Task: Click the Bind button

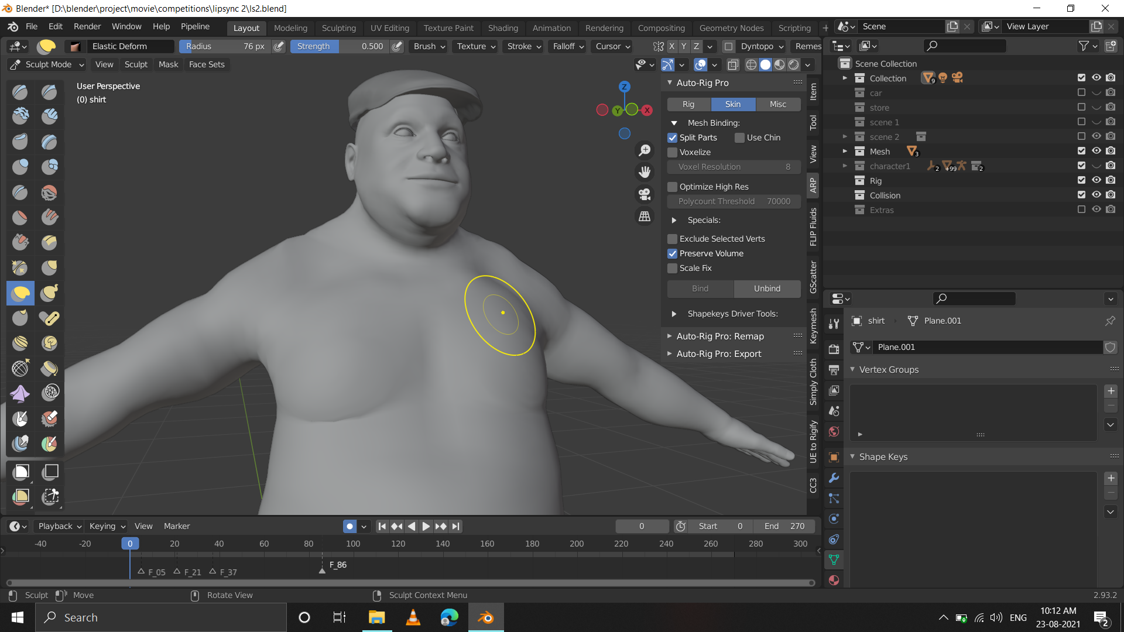Action: 700,288
